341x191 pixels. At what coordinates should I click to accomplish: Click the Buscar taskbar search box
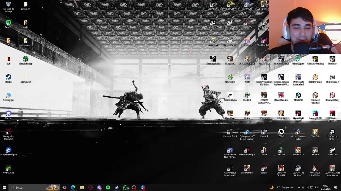[34, 188]
